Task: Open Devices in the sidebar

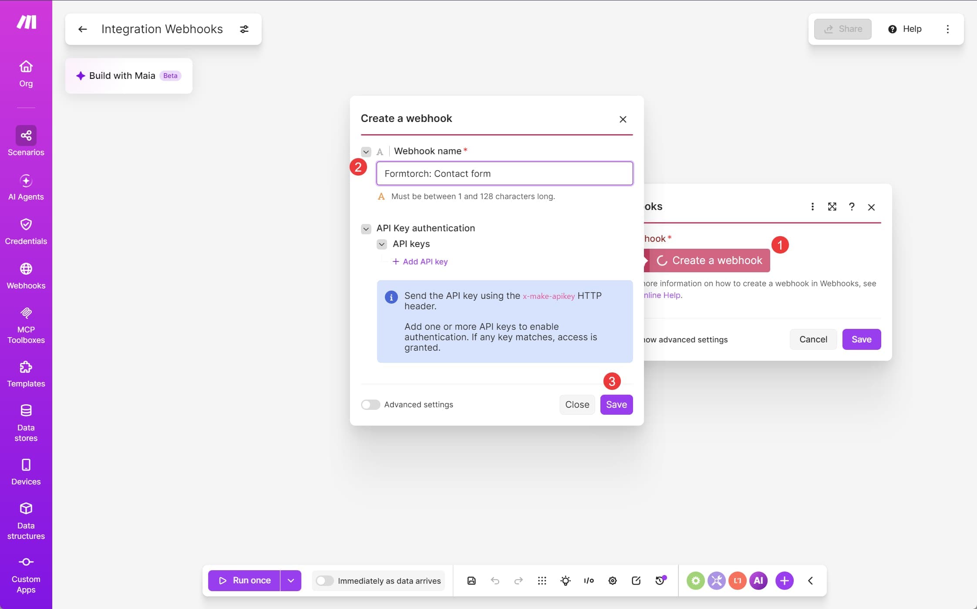Action: click(26, 472)
